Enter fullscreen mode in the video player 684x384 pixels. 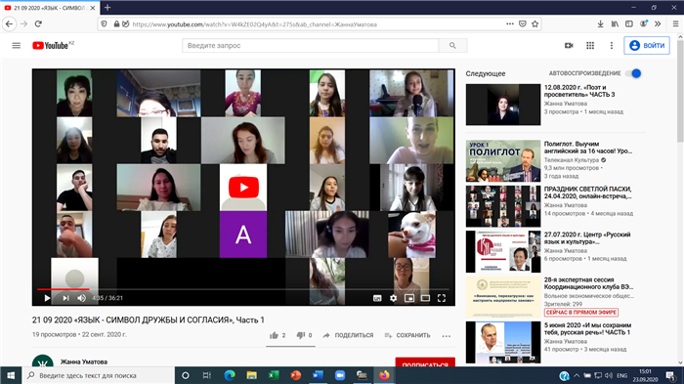click(x=442, y=298)
